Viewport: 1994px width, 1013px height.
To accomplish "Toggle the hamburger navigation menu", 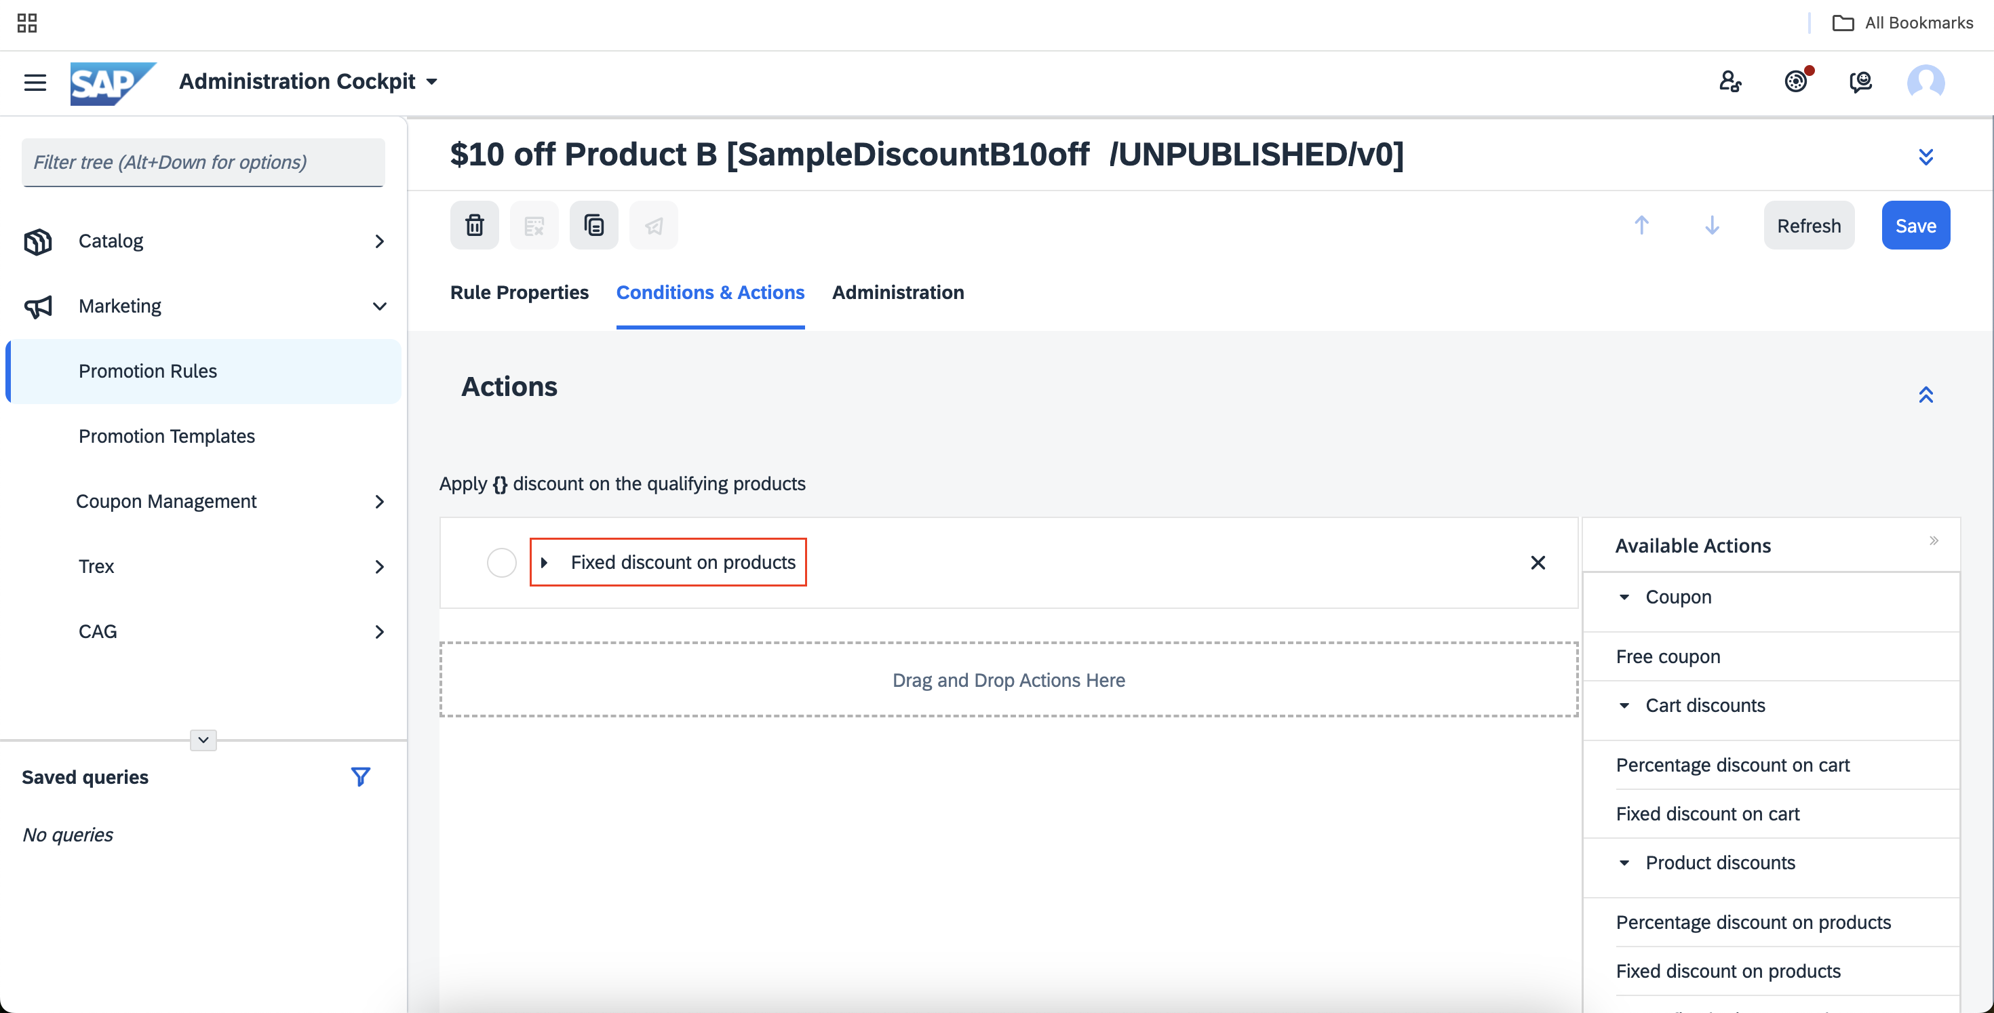I will click(x=35, y=82).
